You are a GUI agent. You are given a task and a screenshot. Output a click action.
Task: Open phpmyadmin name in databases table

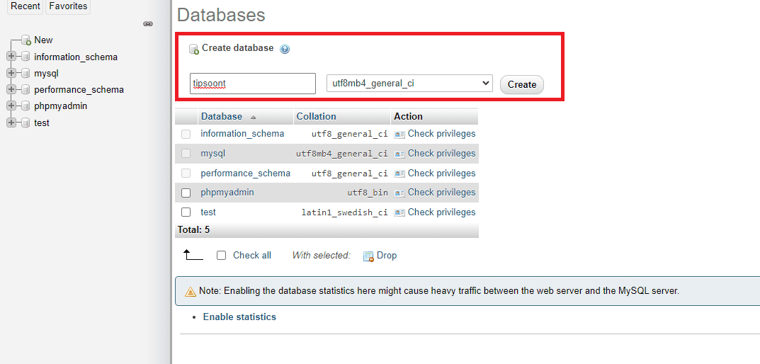pos(227,193)
